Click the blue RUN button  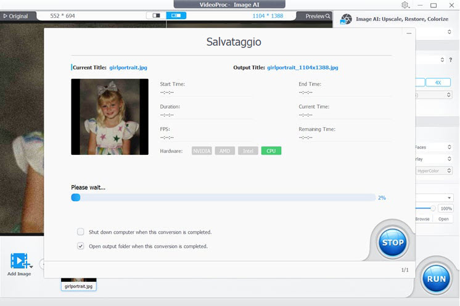tap(436, 279)
